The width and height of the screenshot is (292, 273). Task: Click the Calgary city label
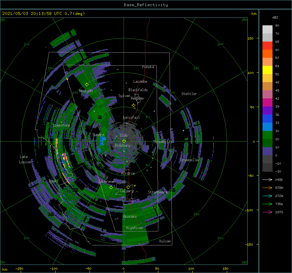(x=127, y=191)
